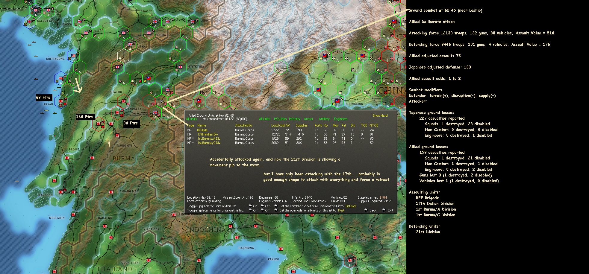The height and width of the screenshot is (274, 589).
Task: Click the 'Allied Deliberate attack' report line
Action: [x=431, y=22]
